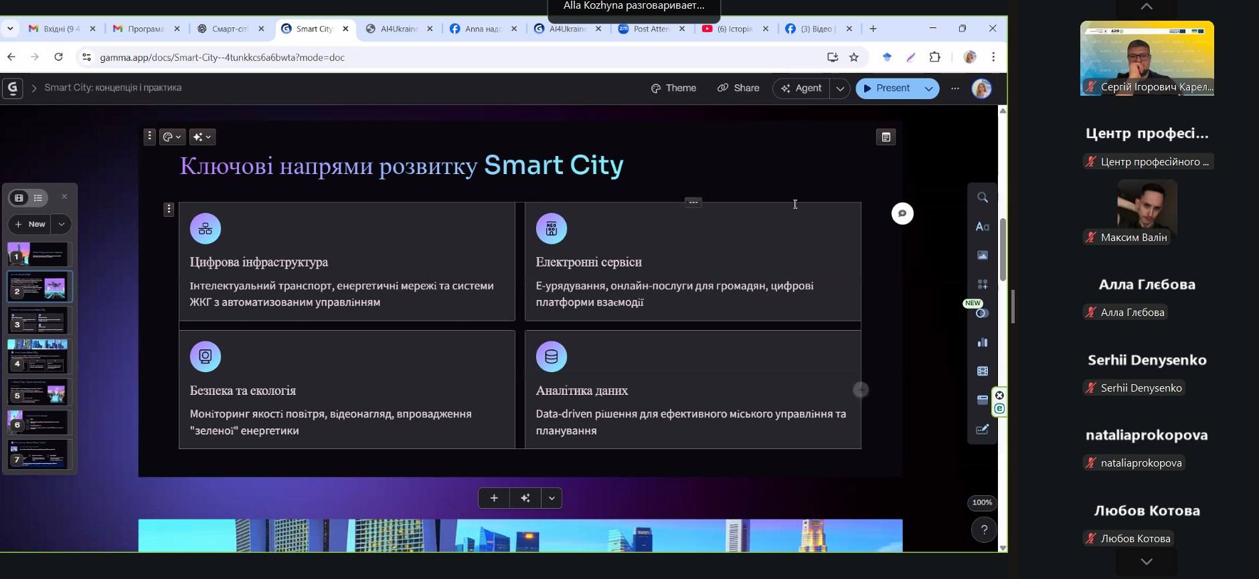
Task: Switch to the Gmail Вхідні tab
Action: coord(61,29)
